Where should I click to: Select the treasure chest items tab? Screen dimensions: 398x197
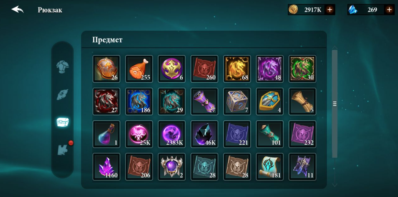[62, 122]
